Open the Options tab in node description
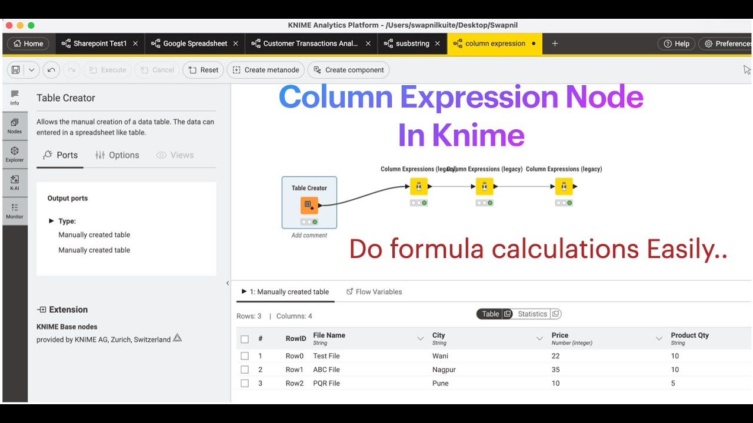The width and height of the screenshot is (753, 423). 117,155
